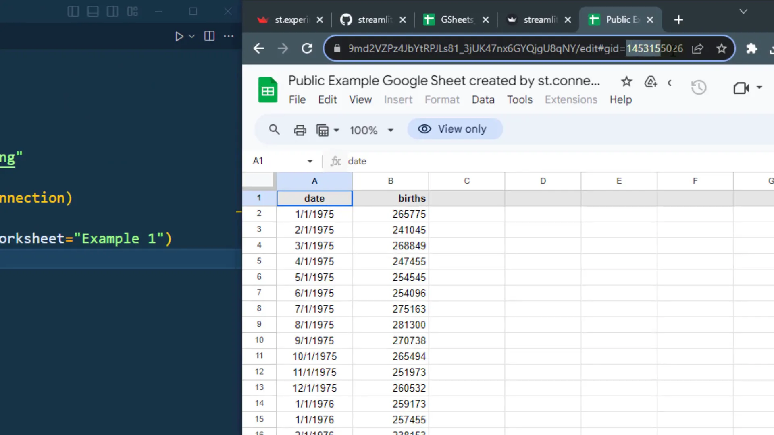The height and width of the screenshot is (435, 774).
Task: Open version history clock icon
Action: point(699,87)
